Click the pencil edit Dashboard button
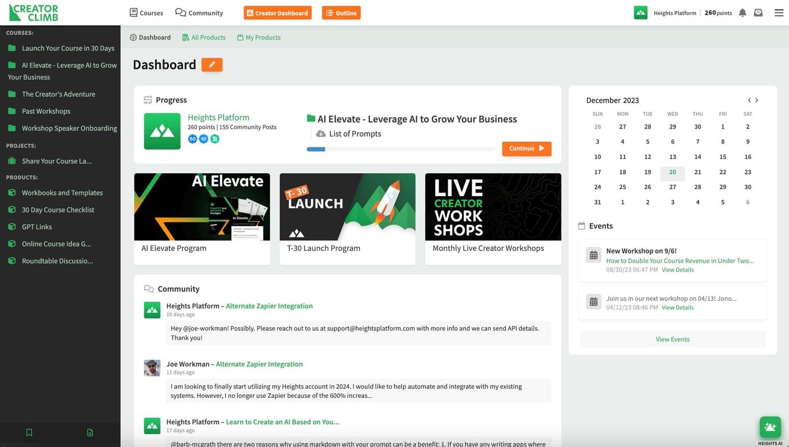The image size is (789, 447). point(212,65)
